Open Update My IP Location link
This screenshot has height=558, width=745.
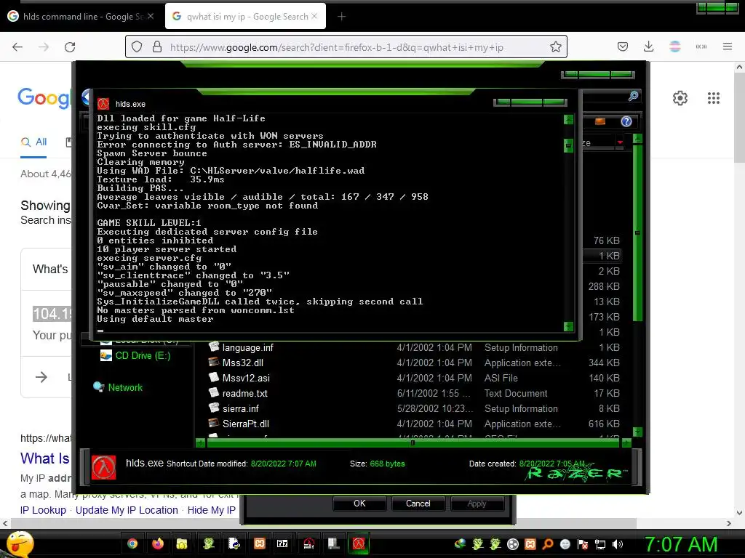tap(127, 510)
